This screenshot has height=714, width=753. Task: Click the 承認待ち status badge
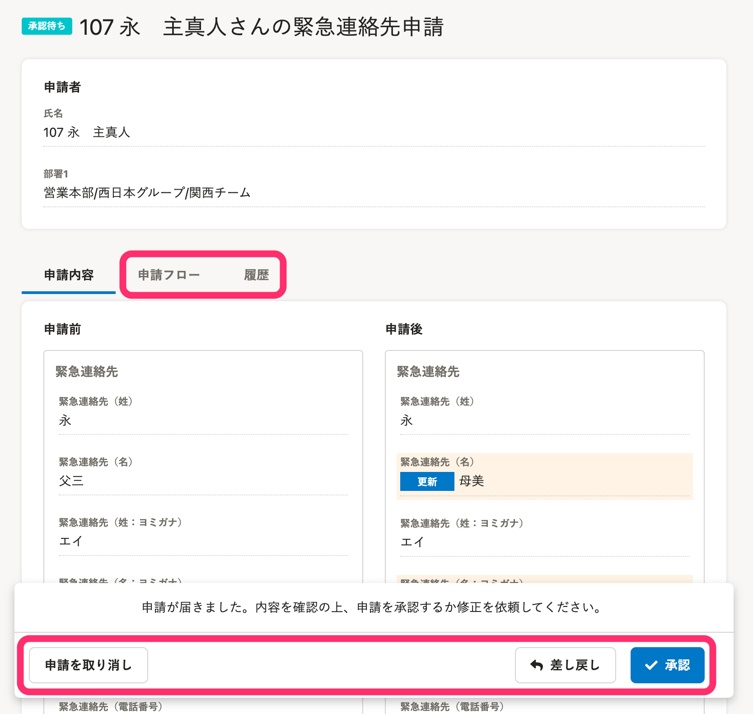tap(47, 26)
